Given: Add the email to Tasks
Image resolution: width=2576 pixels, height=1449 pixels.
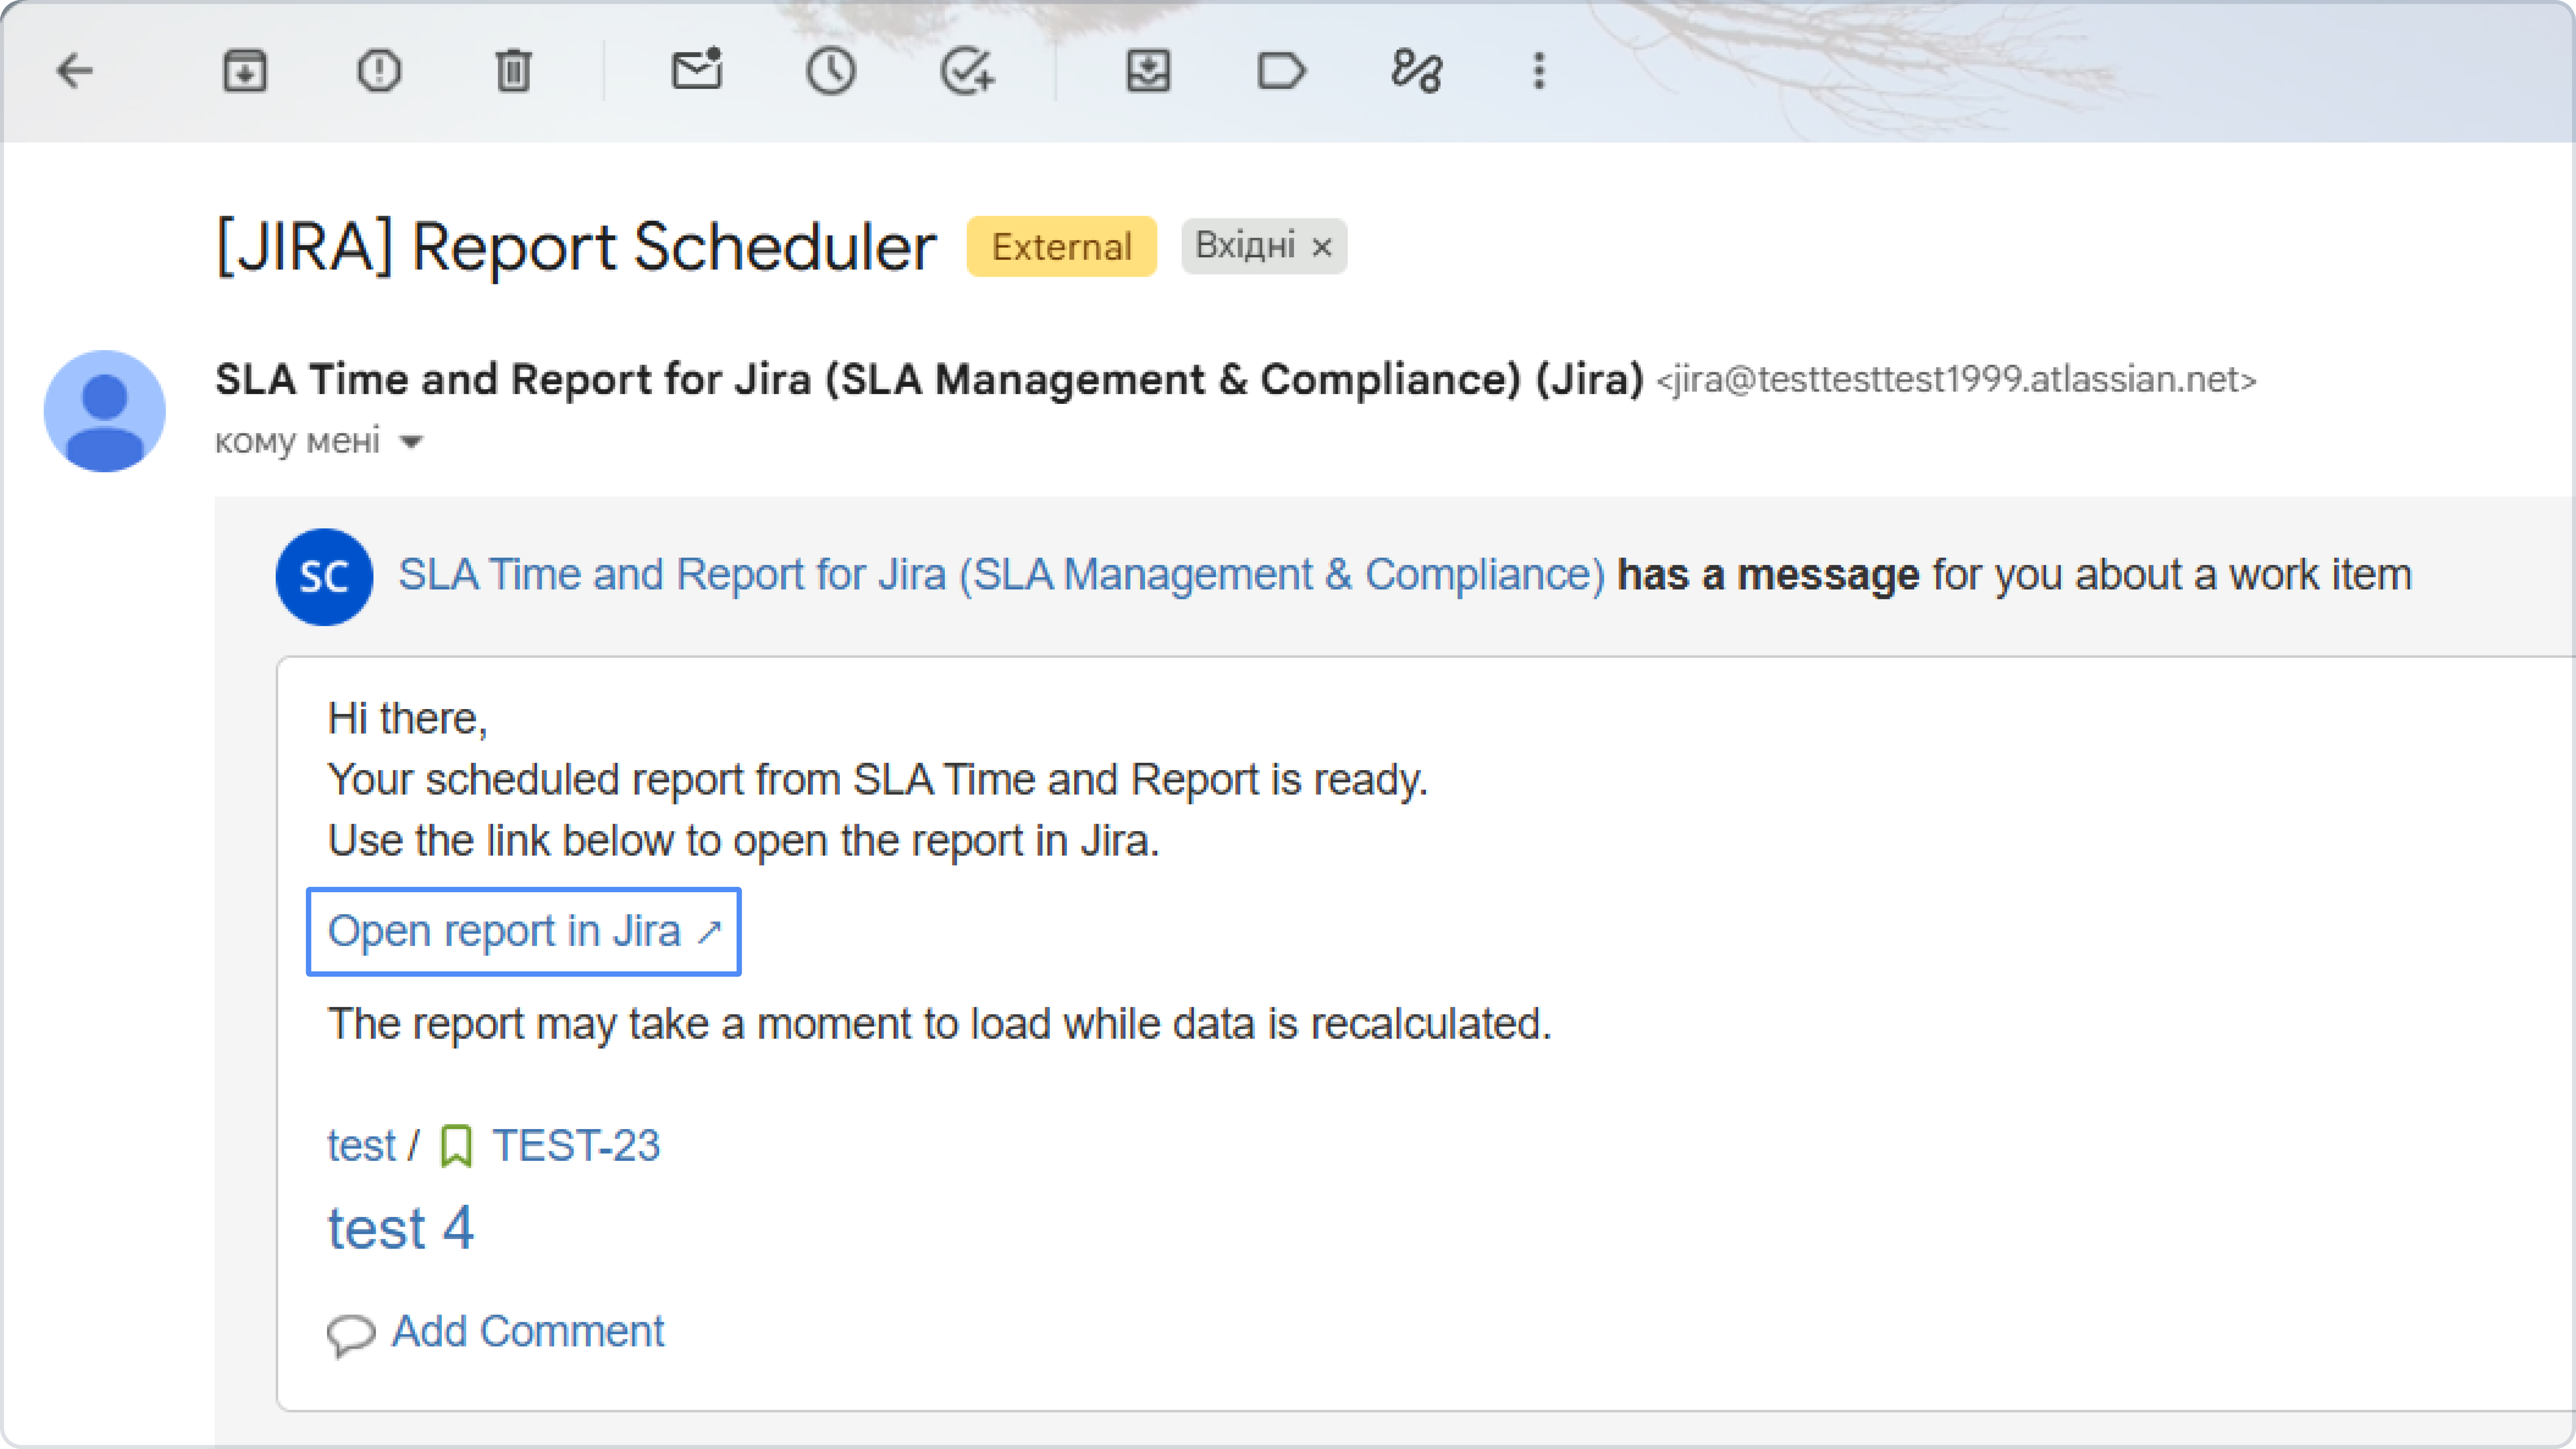Looking at the screenshot, I should 967,71.
